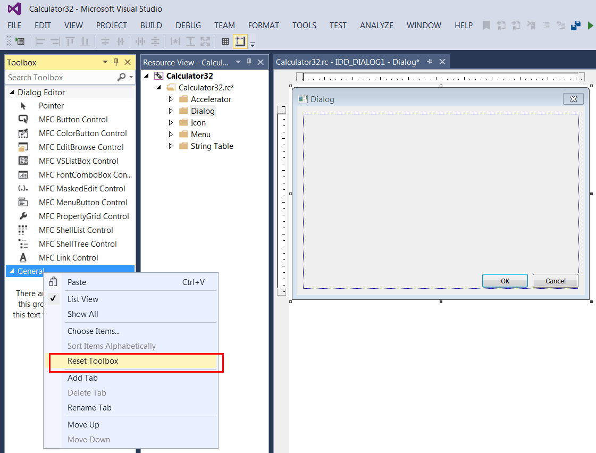Expand the String Table folder
The image size is (596, 453).
coord(171,146)
